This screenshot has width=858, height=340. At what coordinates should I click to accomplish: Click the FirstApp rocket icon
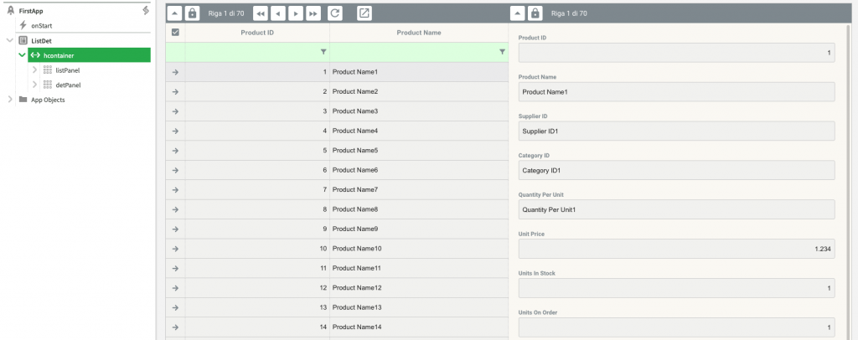pyautogui.click(x=10, y=11)
